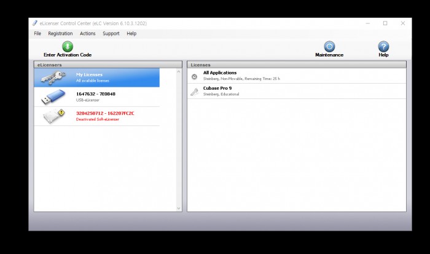Click the 'USB-eLicenser' subtitle text
430x254 pixels.
tap(88, 100)
